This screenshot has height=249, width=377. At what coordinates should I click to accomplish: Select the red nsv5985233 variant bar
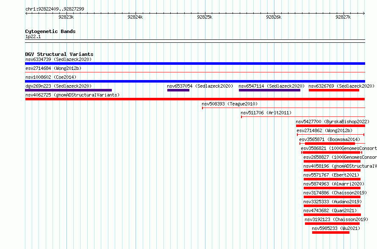point(331,232)
